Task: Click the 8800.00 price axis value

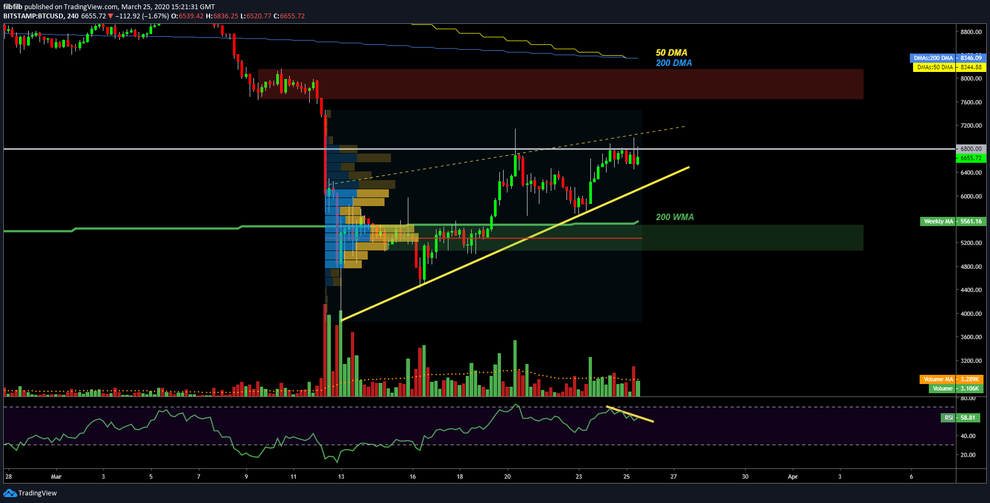Action: [971, 32]
